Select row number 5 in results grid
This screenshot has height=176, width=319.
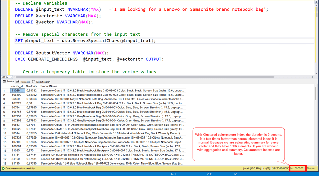tap(5, 107)
